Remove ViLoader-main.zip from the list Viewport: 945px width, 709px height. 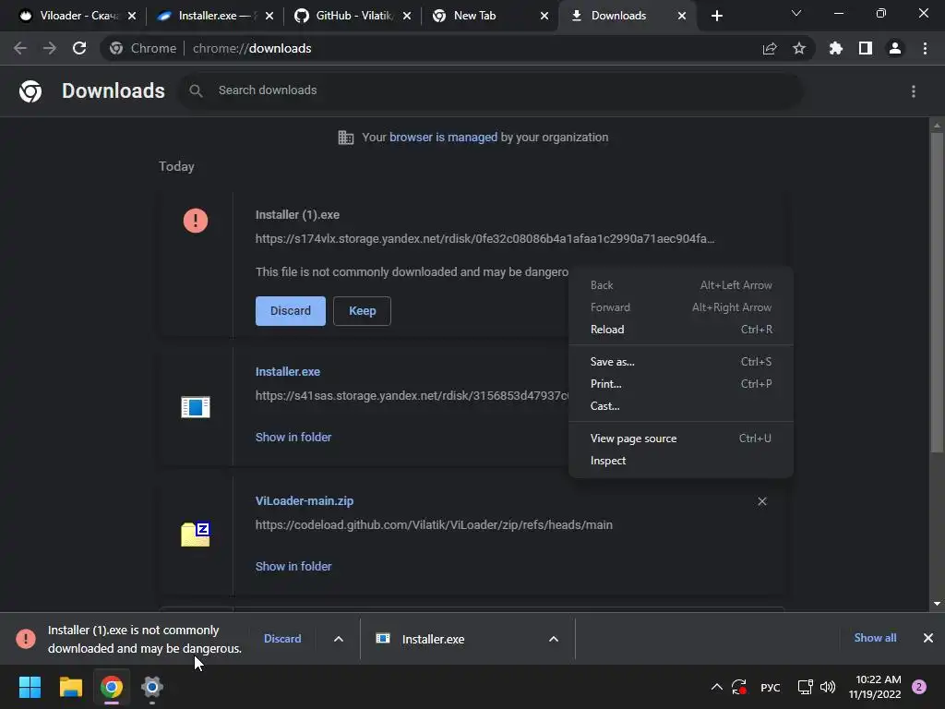(x=762, y=501)
